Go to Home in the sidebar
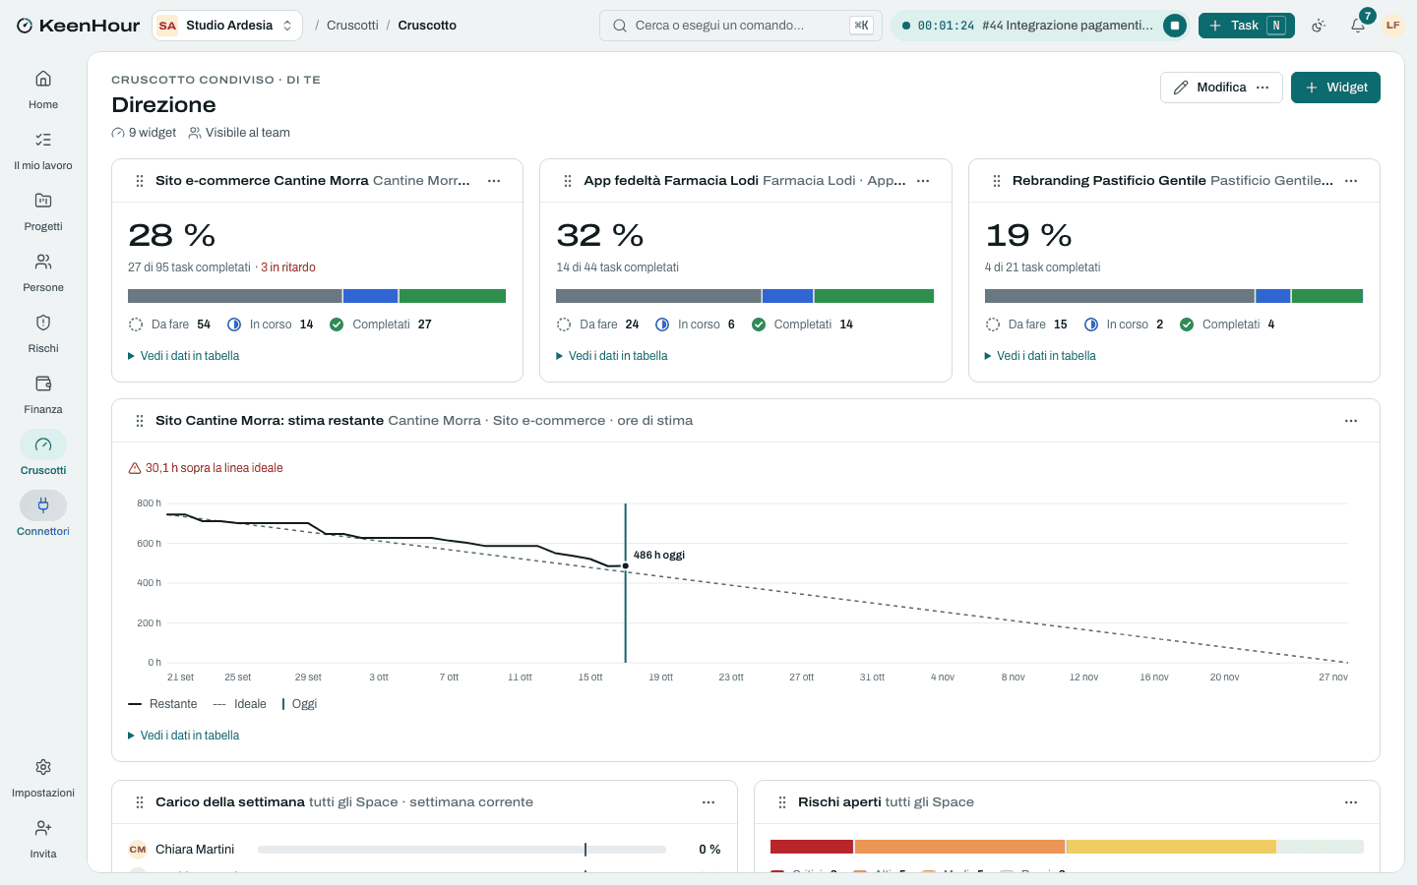 43,89
